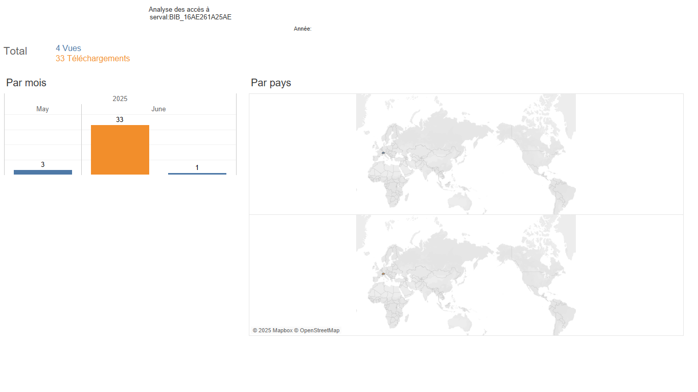The image size is (698, 392).
Task: Click the '1' label above June bar
Action: (x=197, y=167)
